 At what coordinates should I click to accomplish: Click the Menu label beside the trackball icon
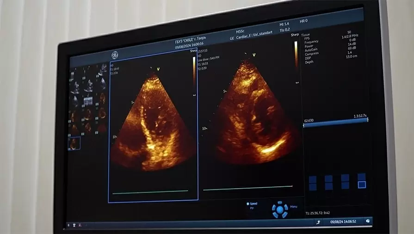coord(294,207)
